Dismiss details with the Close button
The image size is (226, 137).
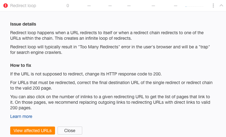70,131
